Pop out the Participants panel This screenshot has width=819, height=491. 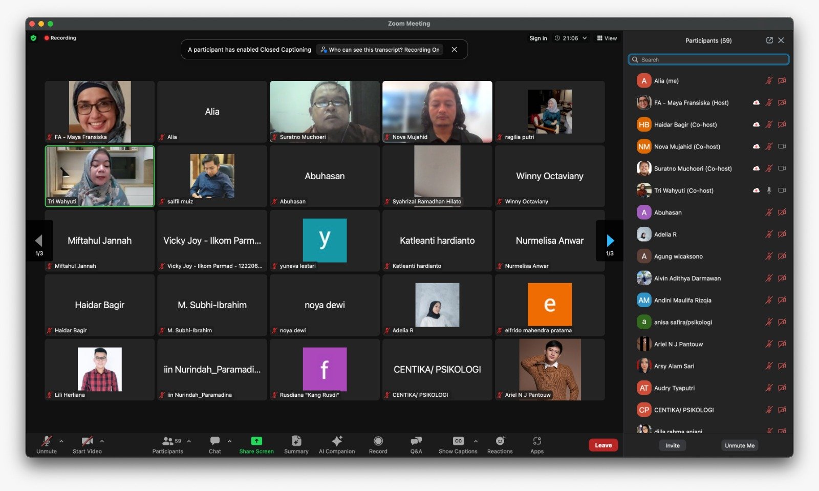click(769, 40)
